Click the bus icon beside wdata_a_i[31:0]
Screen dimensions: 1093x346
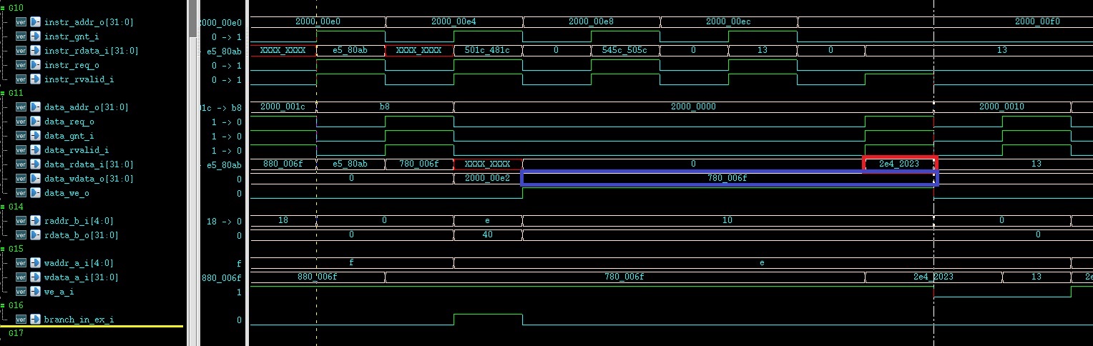[x=34, y=277]
